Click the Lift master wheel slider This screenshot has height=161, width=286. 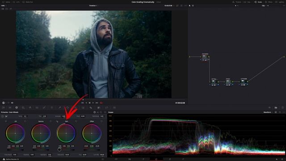tap(15, 150)
